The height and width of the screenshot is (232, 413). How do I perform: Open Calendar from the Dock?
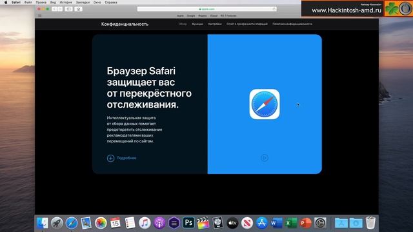(x=116, y=223)
